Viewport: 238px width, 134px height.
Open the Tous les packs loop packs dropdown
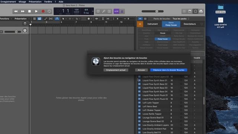coord(181,19)
